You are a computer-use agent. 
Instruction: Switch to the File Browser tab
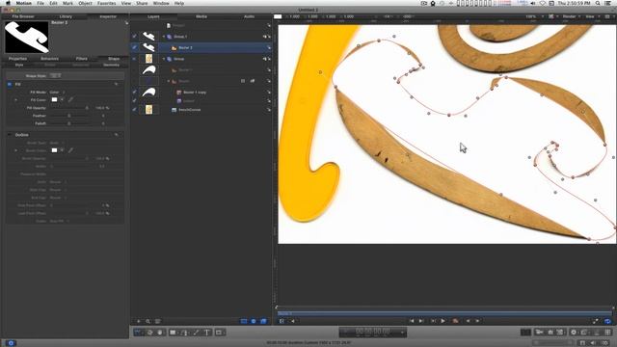[23, 16]
